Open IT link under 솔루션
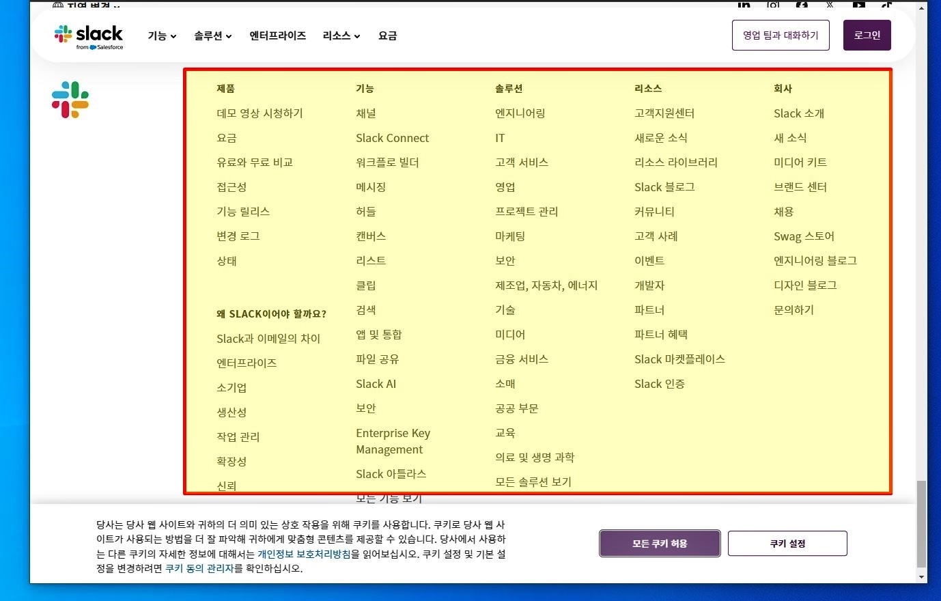The height and width of the screenshot is (601, 941). 500,138
